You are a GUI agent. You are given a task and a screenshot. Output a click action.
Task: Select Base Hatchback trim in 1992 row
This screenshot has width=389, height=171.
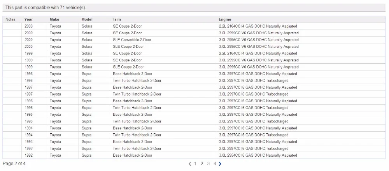pyautogui.click(x=163, y=155)
